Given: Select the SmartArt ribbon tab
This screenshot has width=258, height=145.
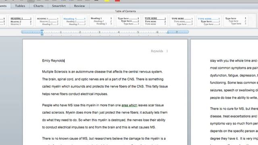Looking at the screenshot, I should [59, 6].
